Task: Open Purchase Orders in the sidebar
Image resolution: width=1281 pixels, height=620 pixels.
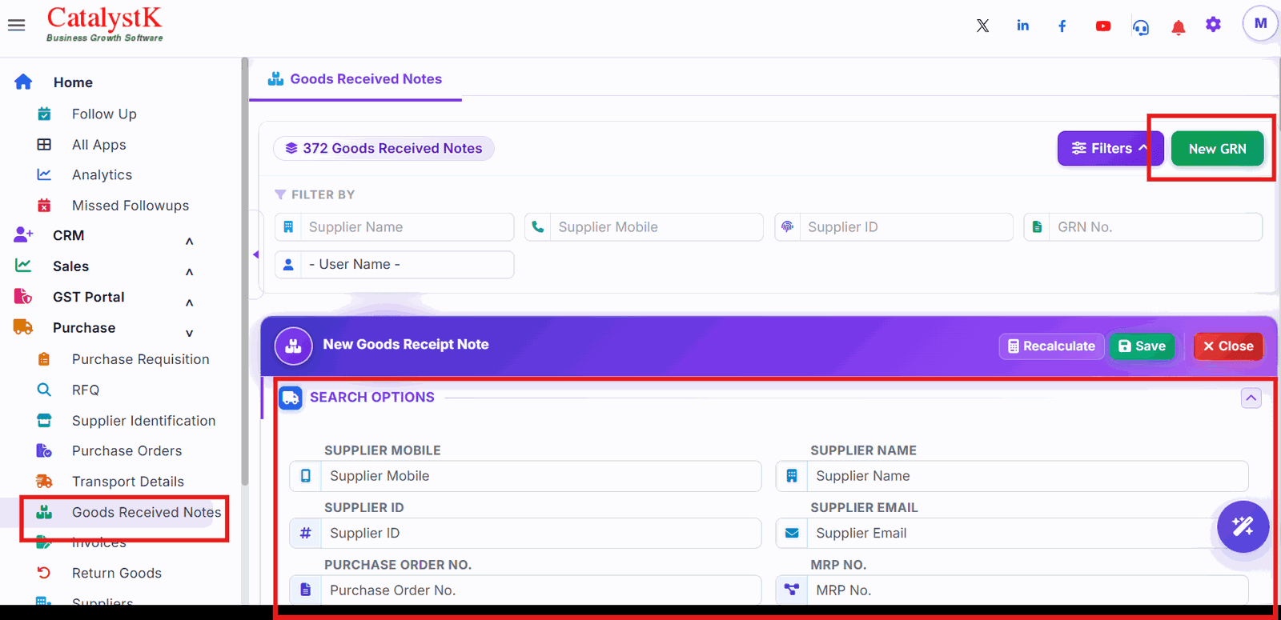Action: [126, 451]
